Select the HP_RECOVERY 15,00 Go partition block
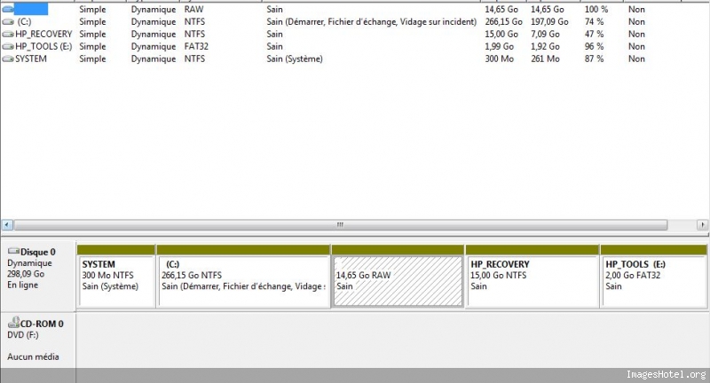Image resolution: width=710 pixels, height=383 pixels. tap(532, 277)
